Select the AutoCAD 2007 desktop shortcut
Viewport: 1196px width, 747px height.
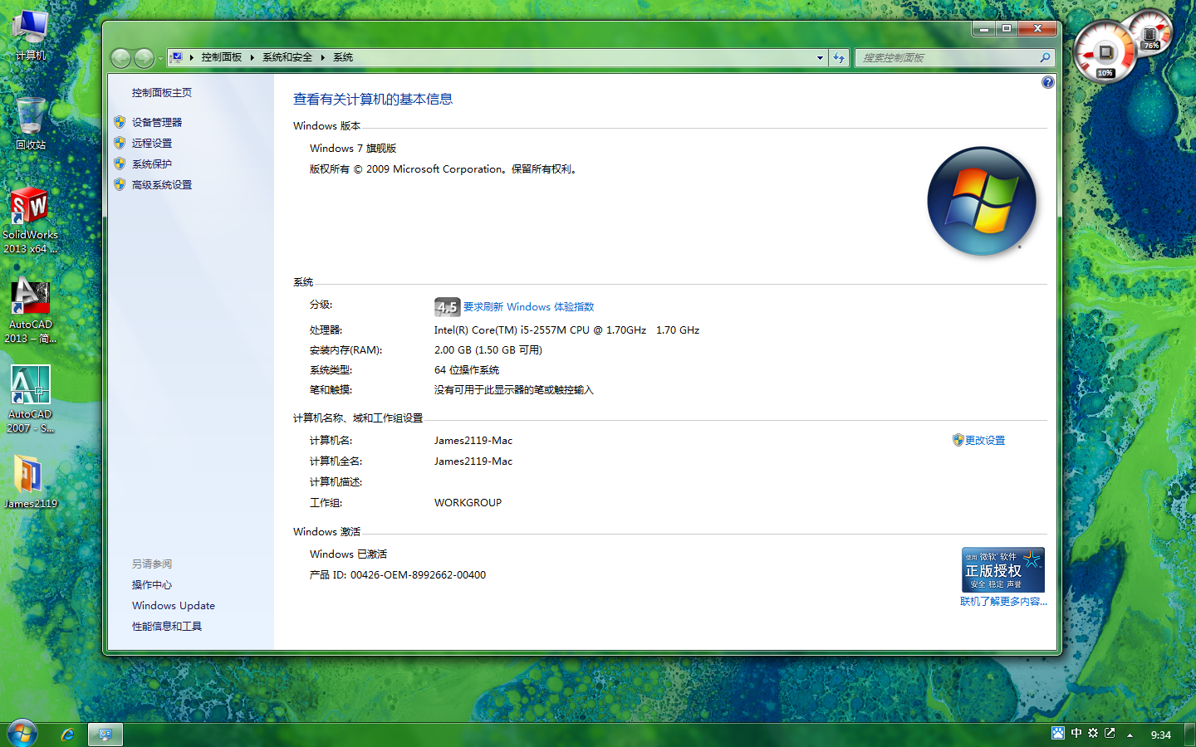(x=31, y=399)
